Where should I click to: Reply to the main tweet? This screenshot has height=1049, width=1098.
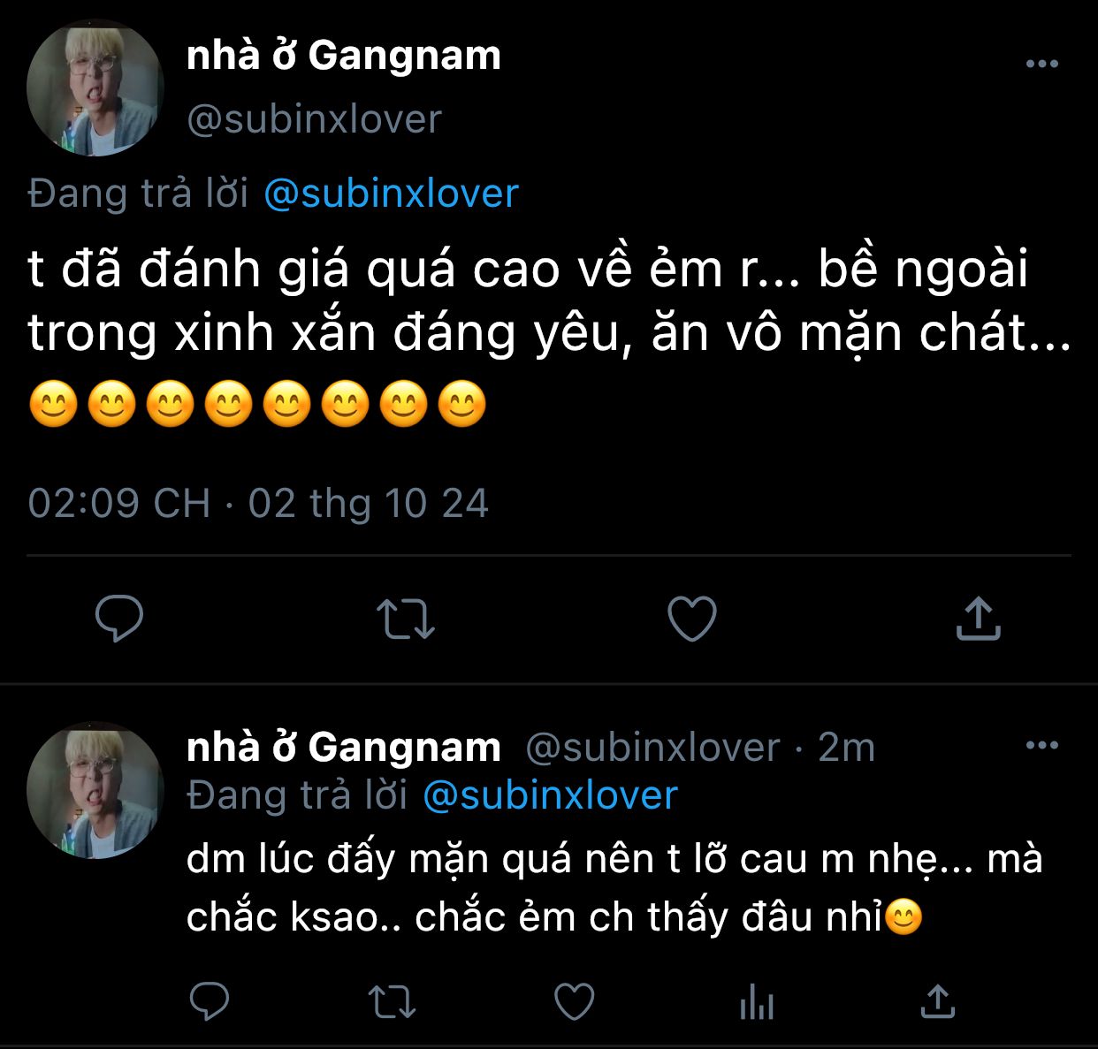[x=119, y=618]
